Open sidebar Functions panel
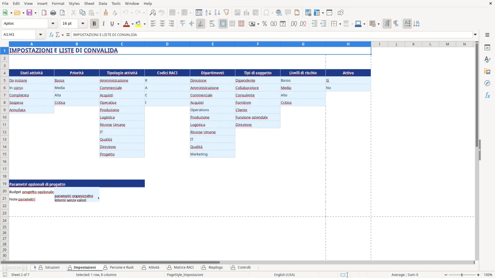495x278 pixels. tap(487, 95)
